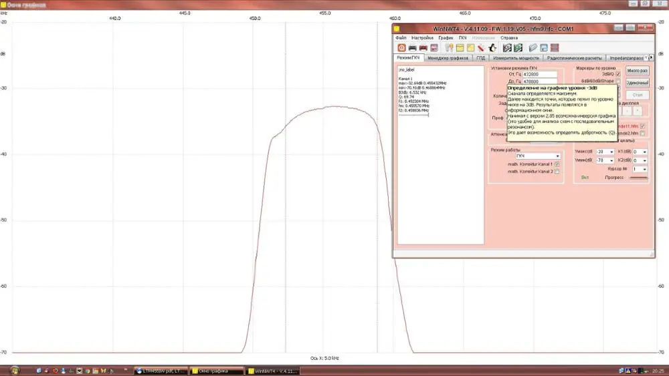Toggle math. Korrektur Kanal 1 checkbox
This screenshot has width=669, height=376.
tap(557, 164)
